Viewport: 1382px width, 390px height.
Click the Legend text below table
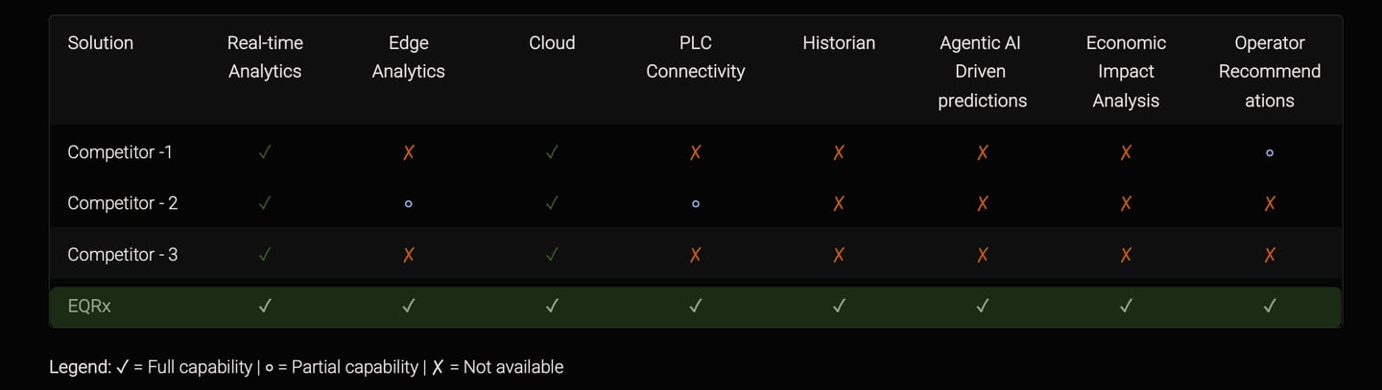306,367
